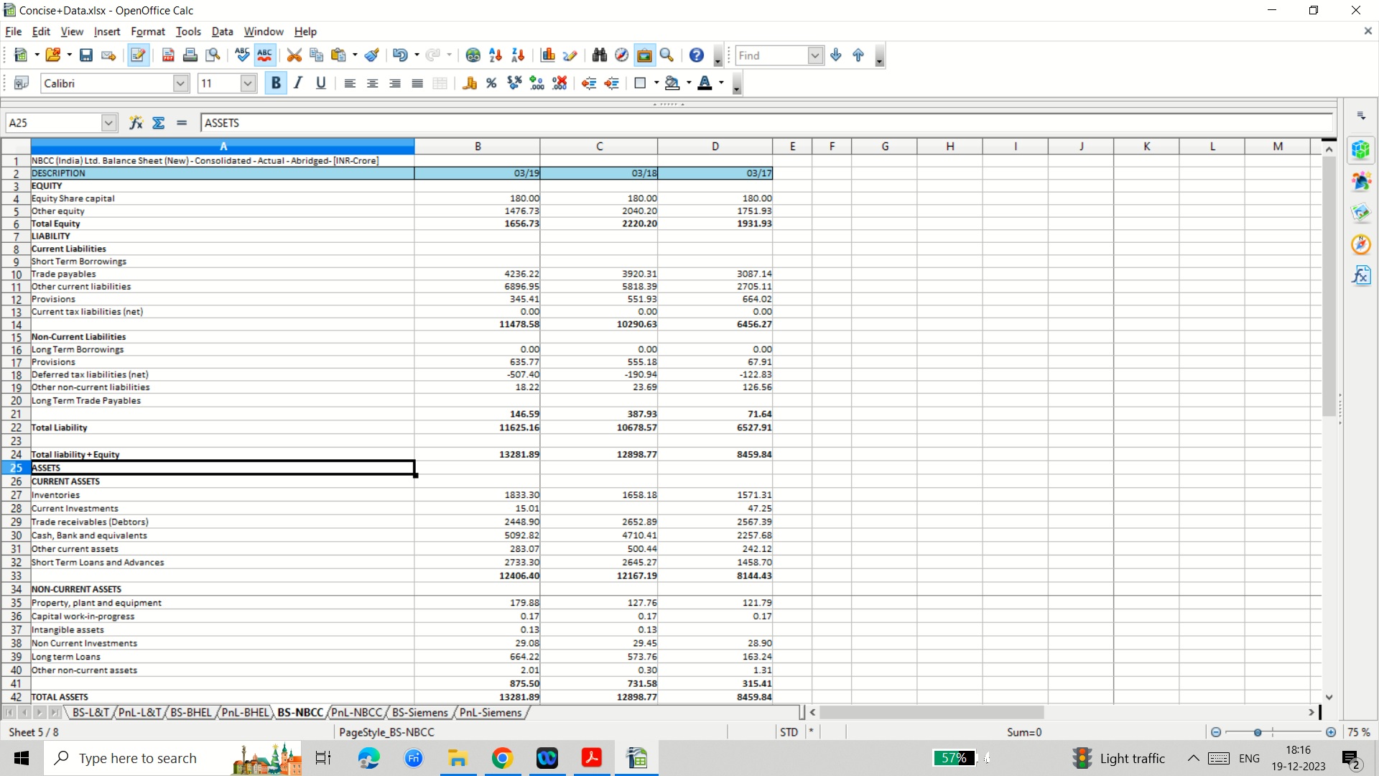Click STD selection mode in status bar

[x=789, y=732]
